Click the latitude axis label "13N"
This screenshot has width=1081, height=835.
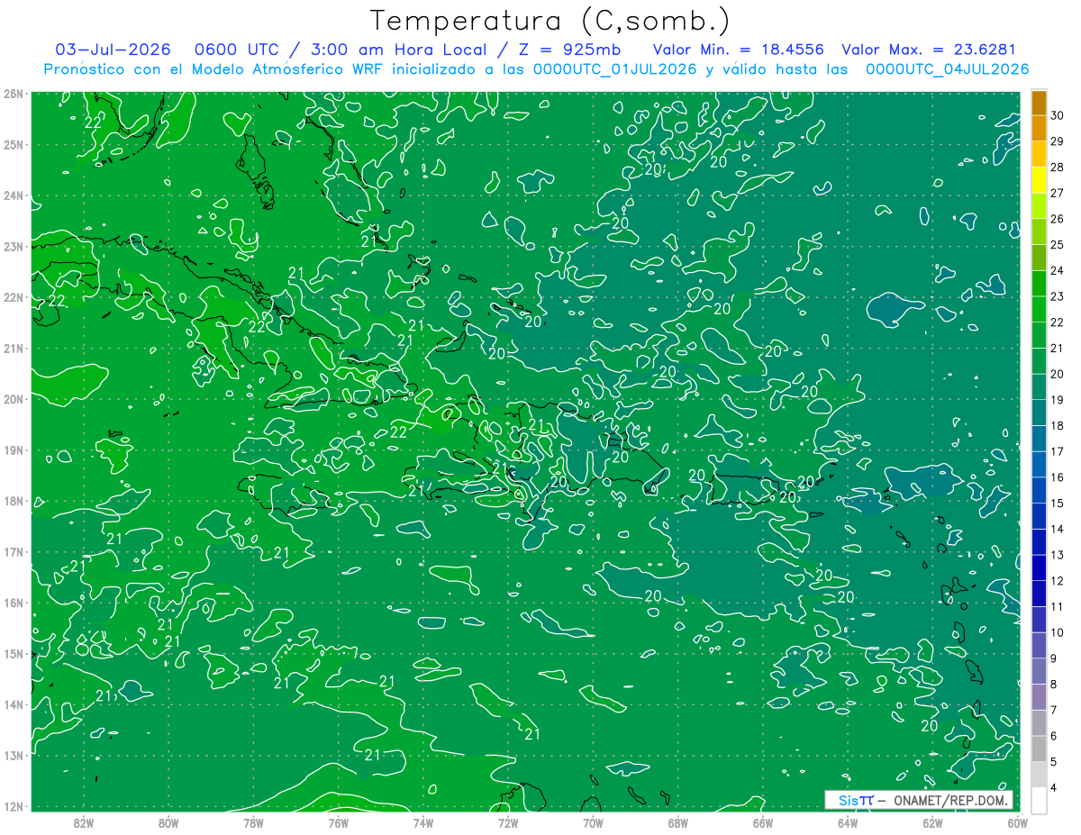tap(14, 755)
